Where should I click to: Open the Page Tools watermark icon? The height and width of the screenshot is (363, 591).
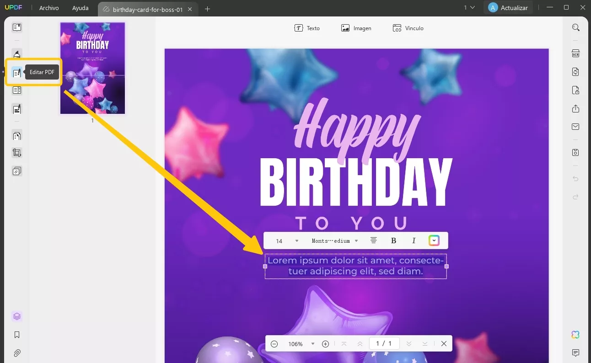pos(17,171)
